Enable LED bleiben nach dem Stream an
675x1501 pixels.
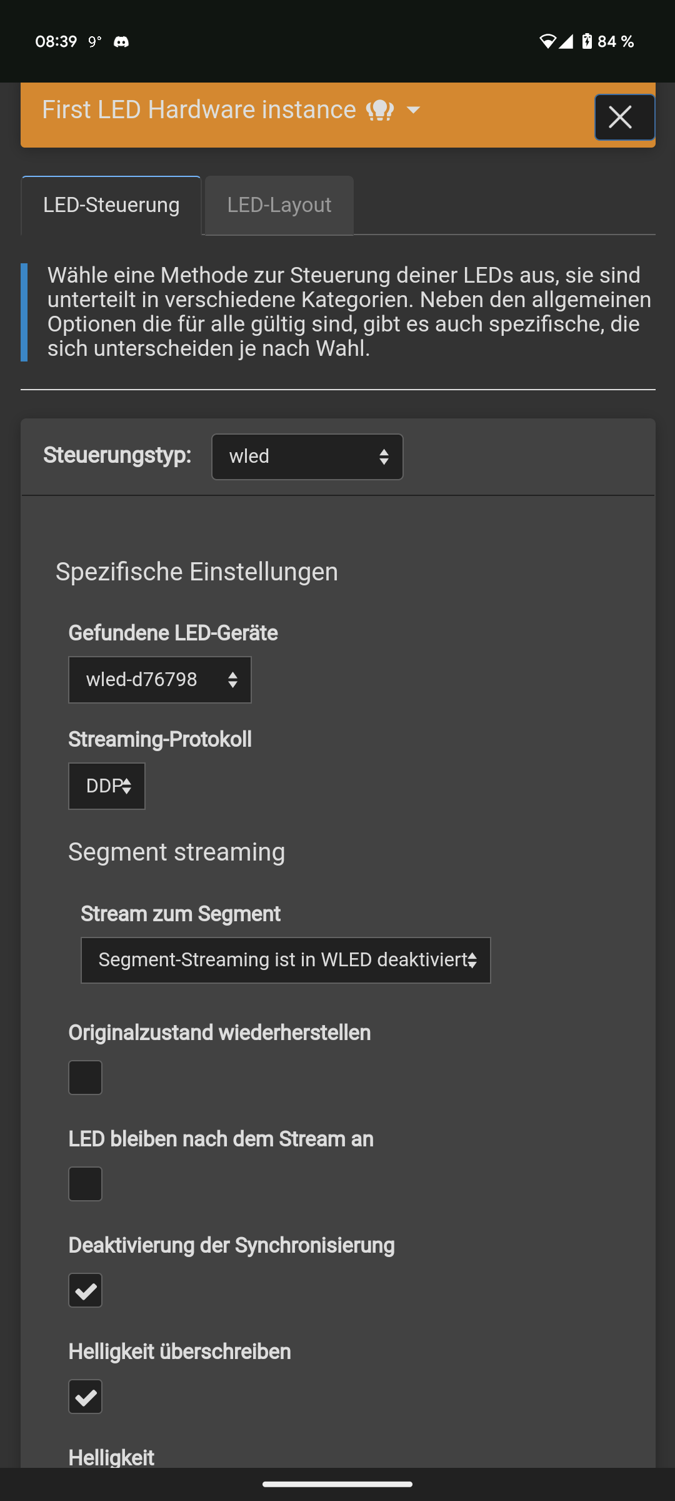[x=86, y=1184]
